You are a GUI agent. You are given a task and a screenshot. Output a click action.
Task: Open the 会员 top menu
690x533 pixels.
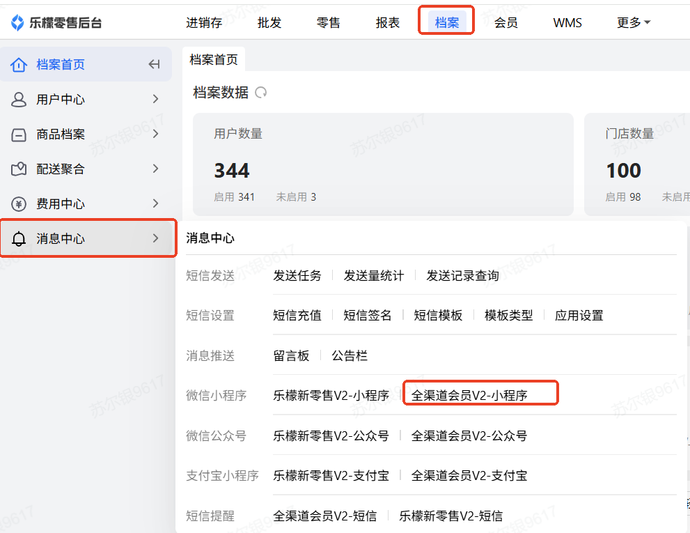click(505, 22)
